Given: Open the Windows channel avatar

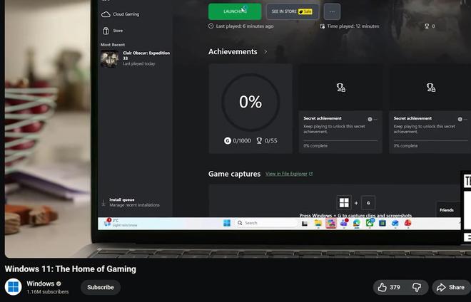Looking at the screenshot, I should (14, 287).
